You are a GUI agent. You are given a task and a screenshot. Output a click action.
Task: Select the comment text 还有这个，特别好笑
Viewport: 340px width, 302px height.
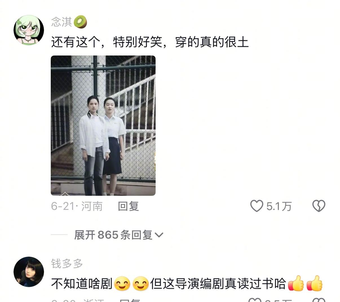pyautogui.click(x=107, y=42)
